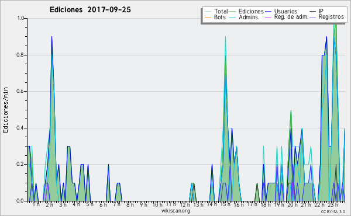Click the 'CC BY-SA 3.0' license text
The image size is (351, 216).
click(x=333, y=212)
